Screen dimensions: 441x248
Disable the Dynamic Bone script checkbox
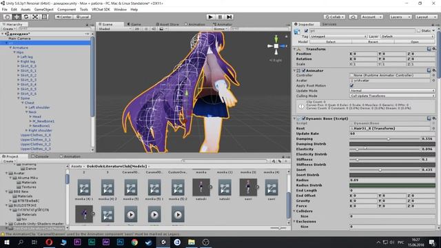pos(304,118)
